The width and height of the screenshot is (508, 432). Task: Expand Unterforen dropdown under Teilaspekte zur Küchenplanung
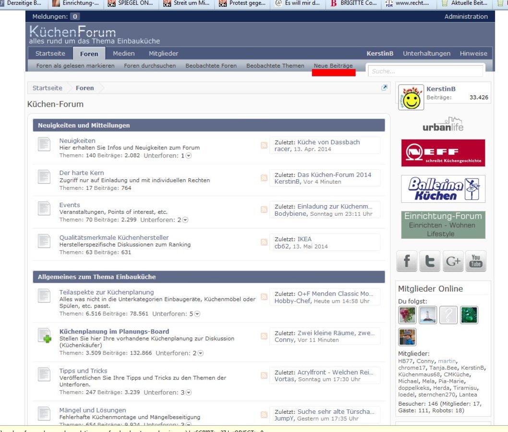tap(197, 314)
